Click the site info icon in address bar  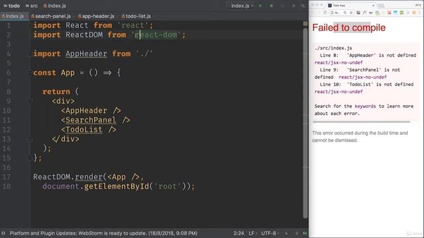coord(333,13)
